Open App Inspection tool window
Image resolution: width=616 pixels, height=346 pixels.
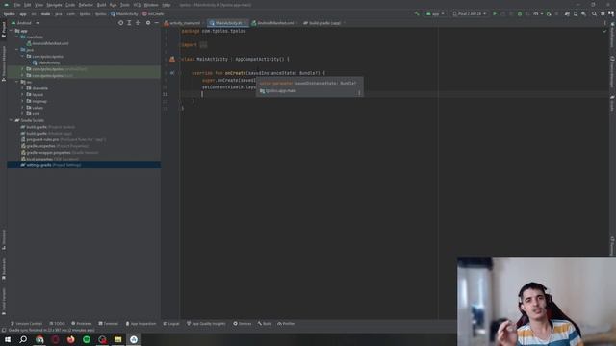(x=141, y=324)
